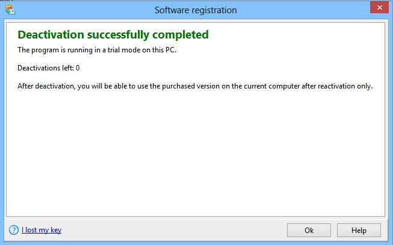Click the "Deactivations left: 0" line
The width and height of the screenshot is (393, 245).
point(49,68)
